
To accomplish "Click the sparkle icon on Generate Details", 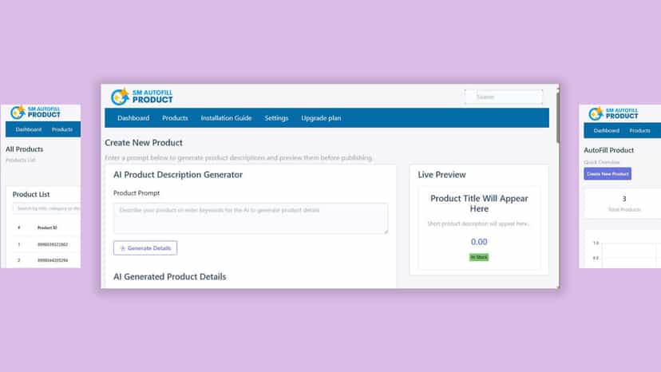I will tap(123, 248).
